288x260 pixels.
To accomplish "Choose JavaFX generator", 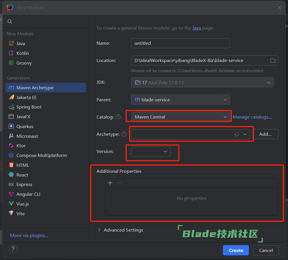I will (46, 117).
